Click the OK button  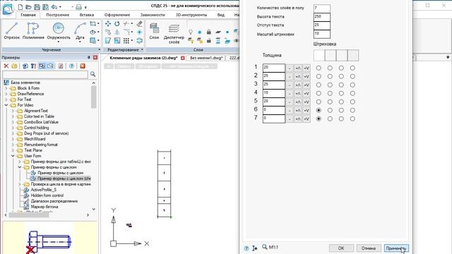point(341,248)
